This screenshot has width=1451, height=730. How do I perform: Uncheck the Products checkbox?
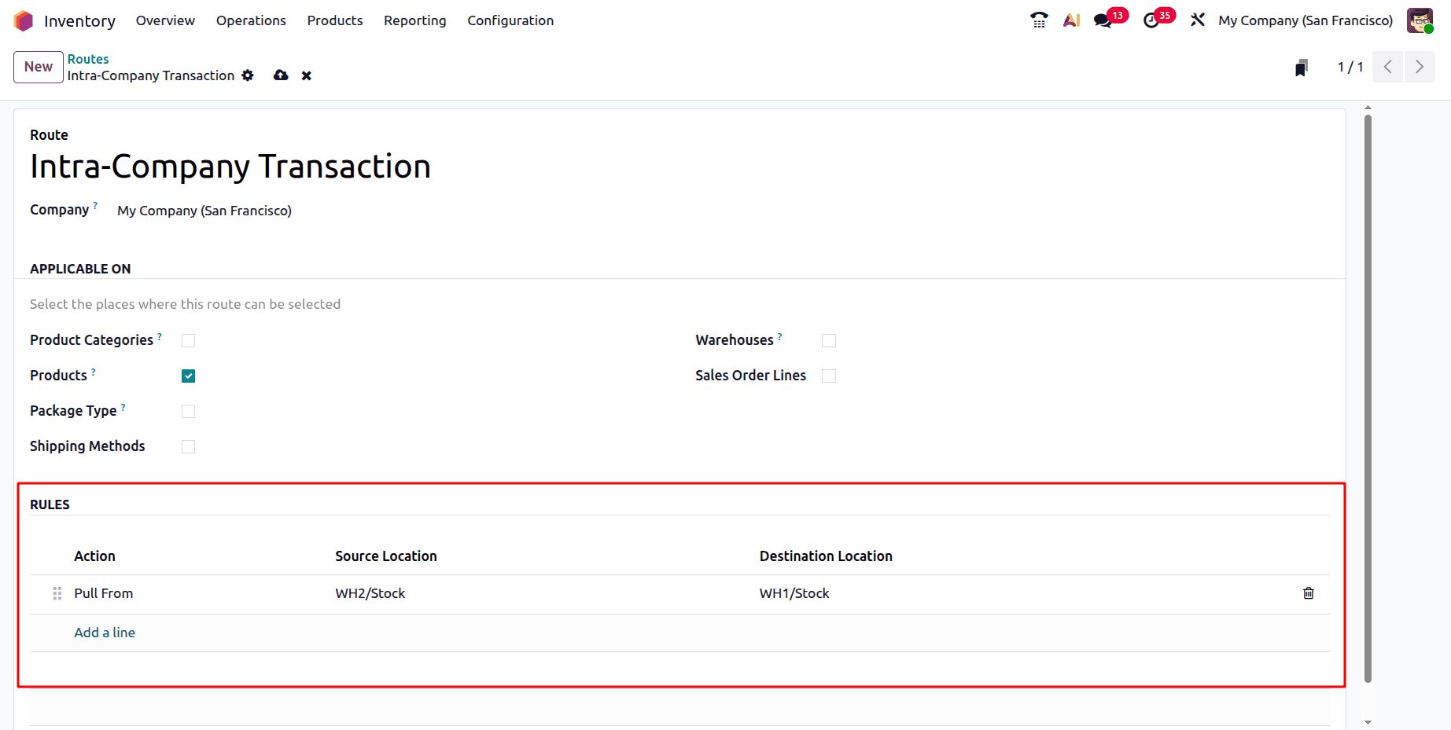click(x=188, y=376)
